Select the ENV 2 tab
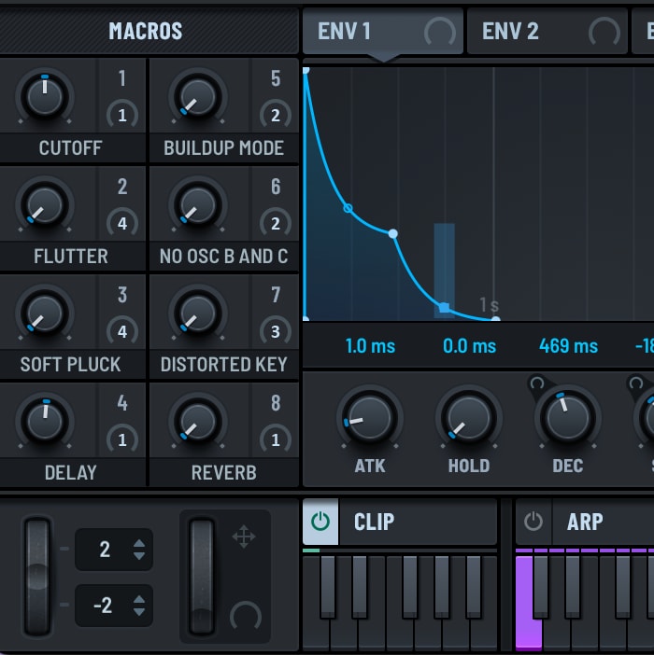Viewport: 654px width, 655px height. (x=547, y=32)
